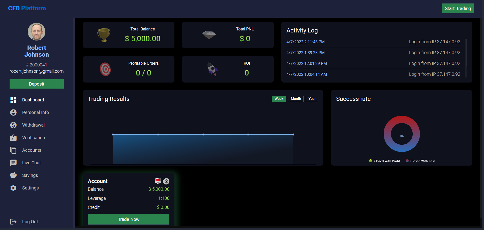The width and height of the screenshot is (484, 230).
Task: Click the Live Chat speech bubble icon
Action: pyautogui.click(x=13, y=163)
